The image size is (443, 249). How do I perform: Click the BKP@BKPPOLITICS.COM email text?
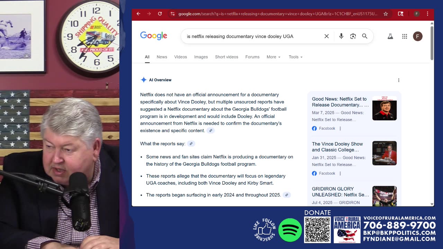click(x=399, y=233)
